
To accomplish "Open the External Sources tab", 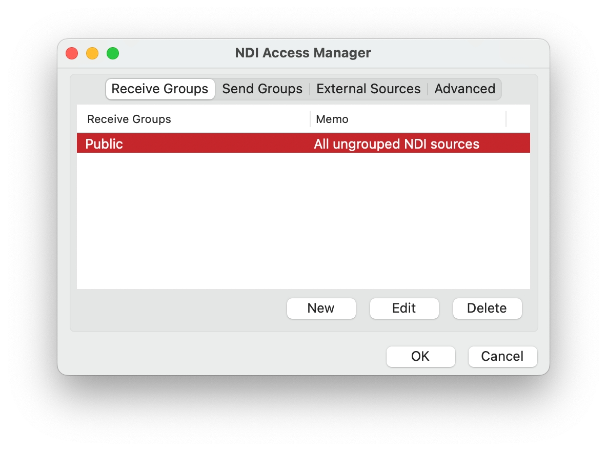I will [x=368, y=89].
